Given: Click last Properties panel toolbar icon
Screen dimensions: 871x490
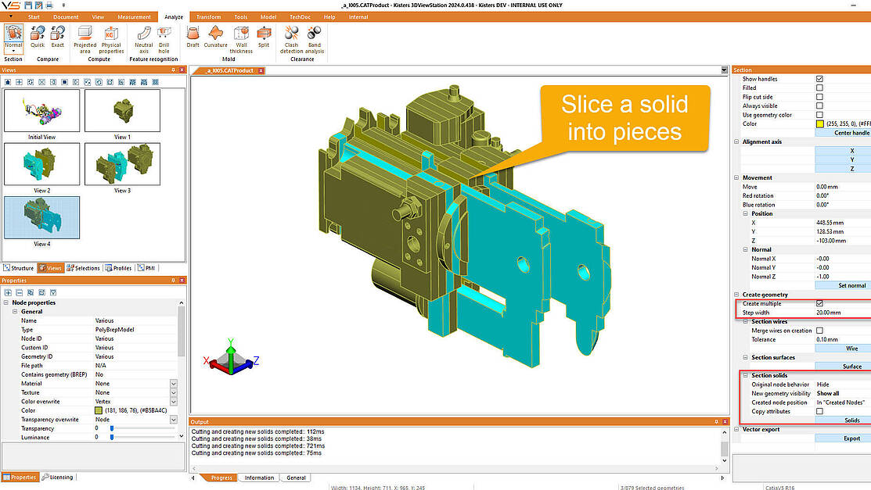Looking at the screenshot, I should tap(53, 292).
